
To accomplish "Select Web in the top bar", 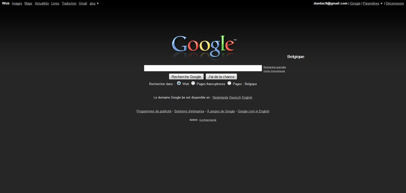I will tap(6, 3).
